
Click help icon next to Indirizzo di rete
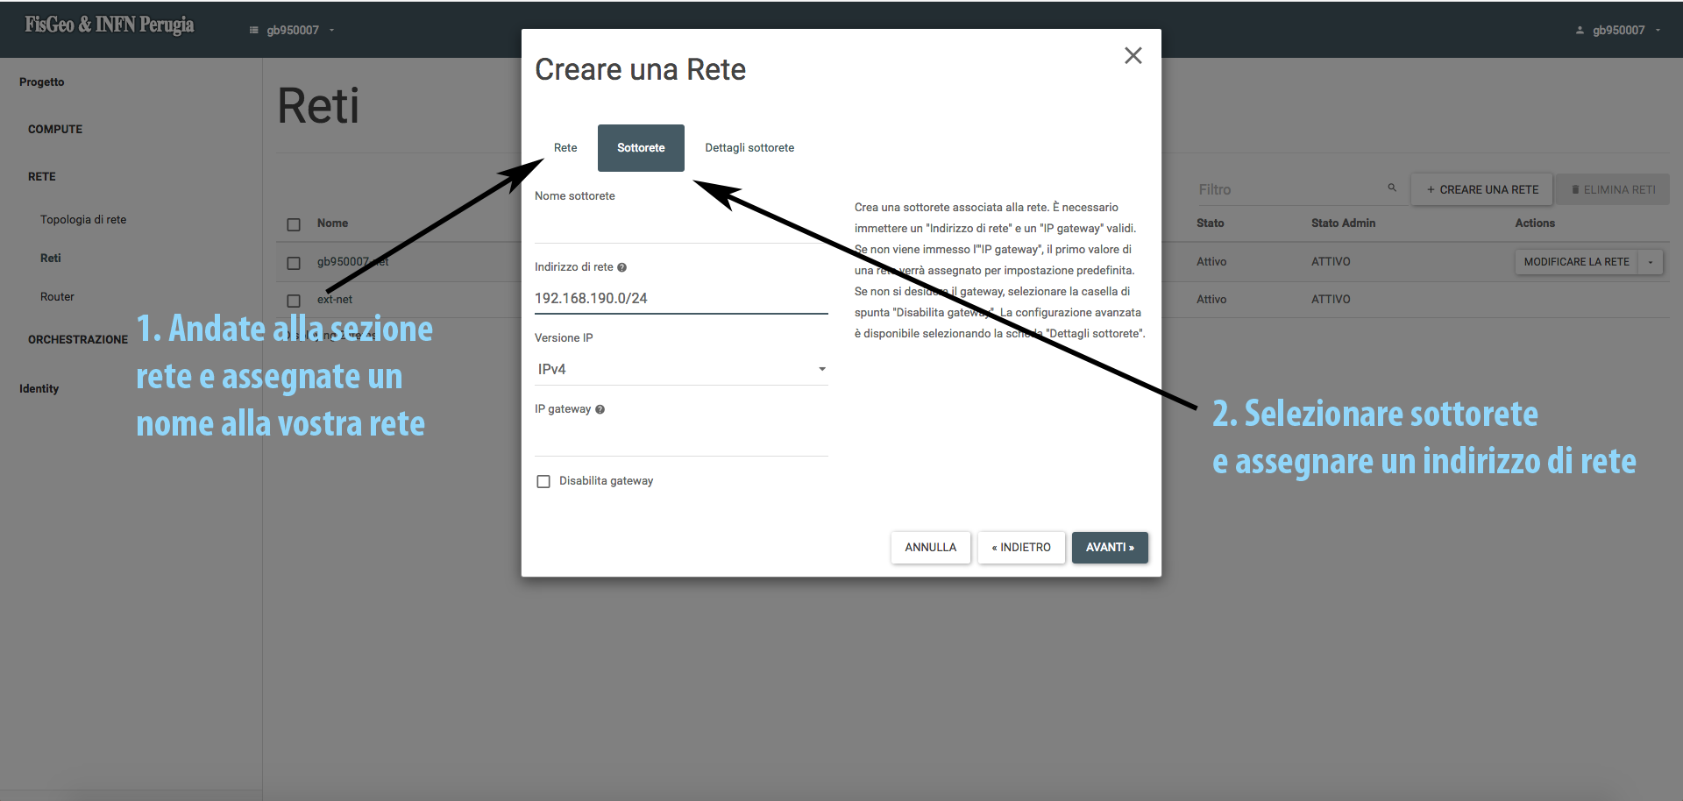coord(621,267)
